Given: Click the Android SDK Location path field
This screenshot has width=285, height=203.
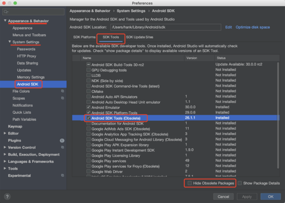Looking at the screenshot, I should click(x=166, y=27).
